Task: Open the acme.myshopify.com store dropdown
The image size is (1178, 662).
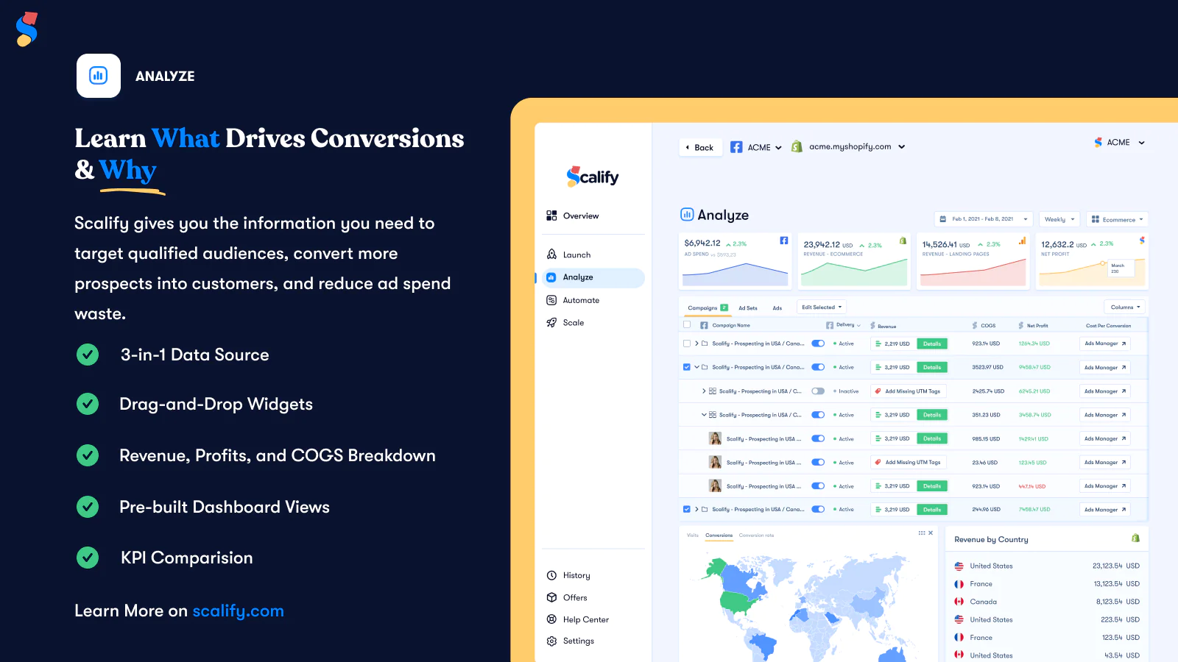Action: point(848,146)
